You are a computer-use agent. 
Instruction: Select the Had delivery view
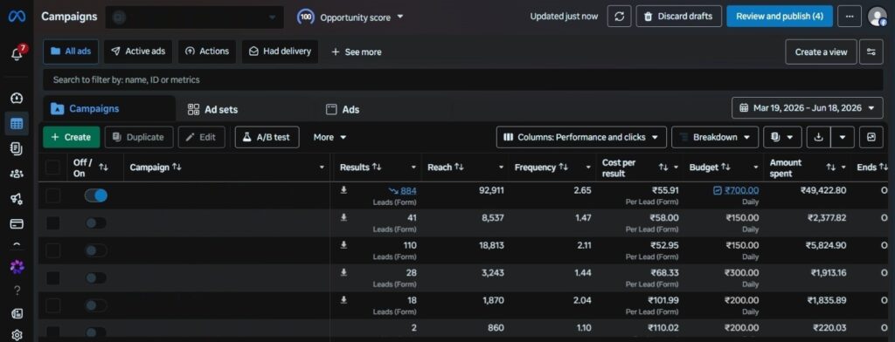pos(281,51)
